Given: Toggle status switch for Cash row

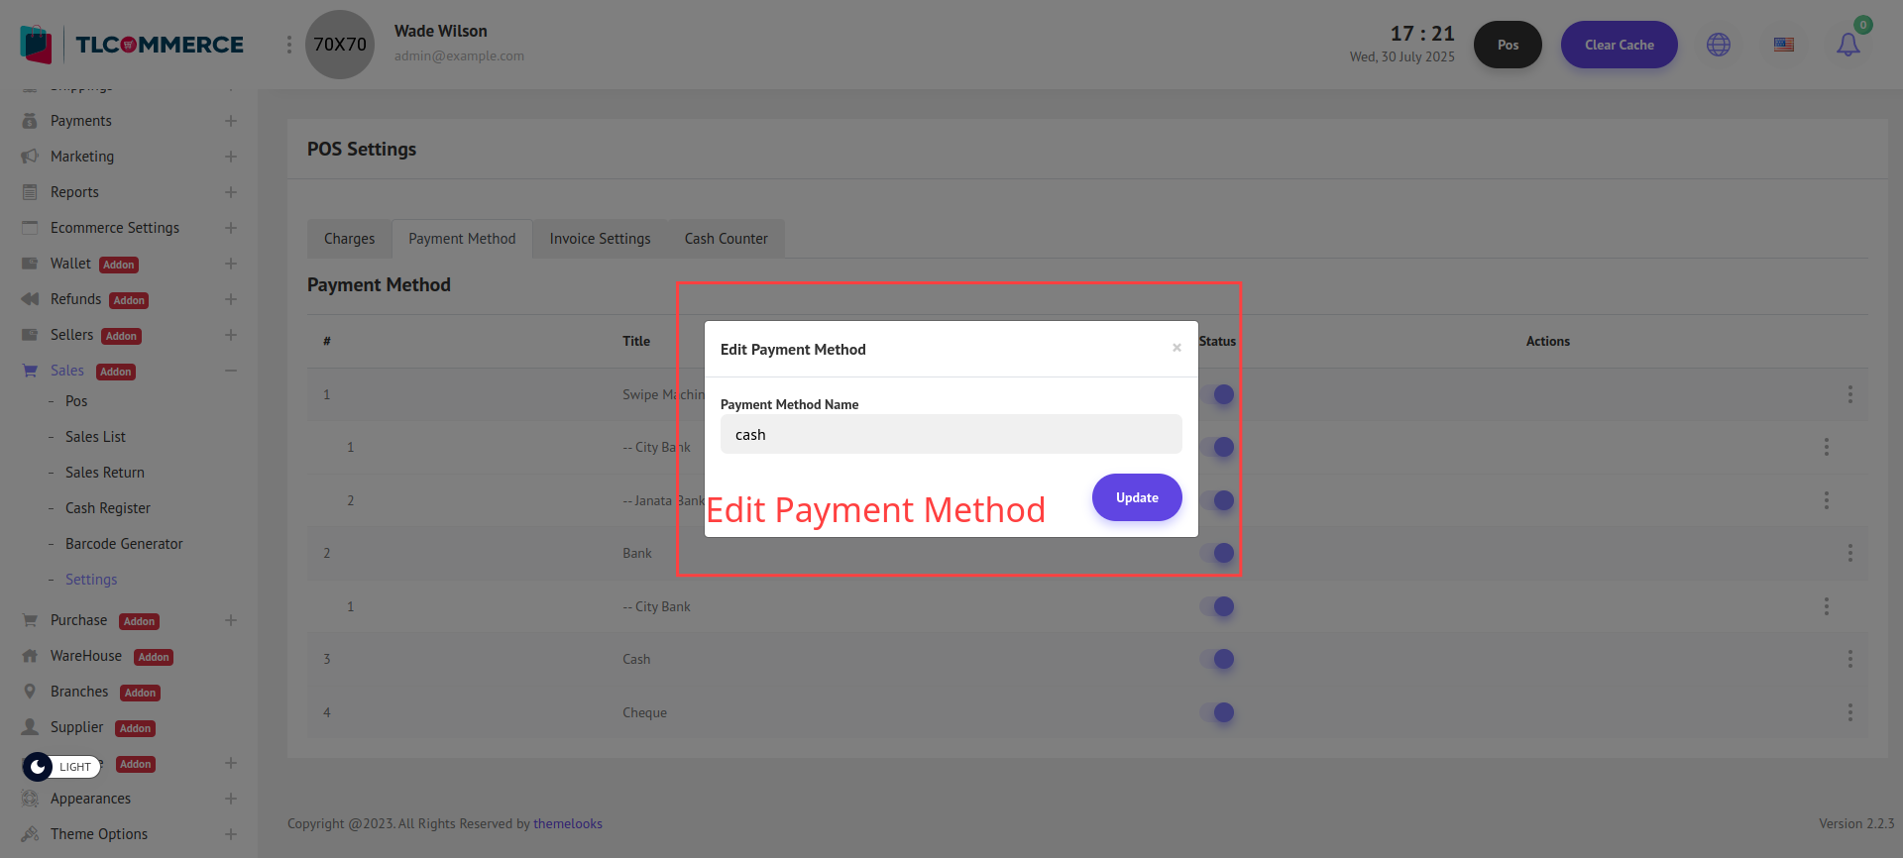Looking at the screenshot, I should (x=1217, y=659).
